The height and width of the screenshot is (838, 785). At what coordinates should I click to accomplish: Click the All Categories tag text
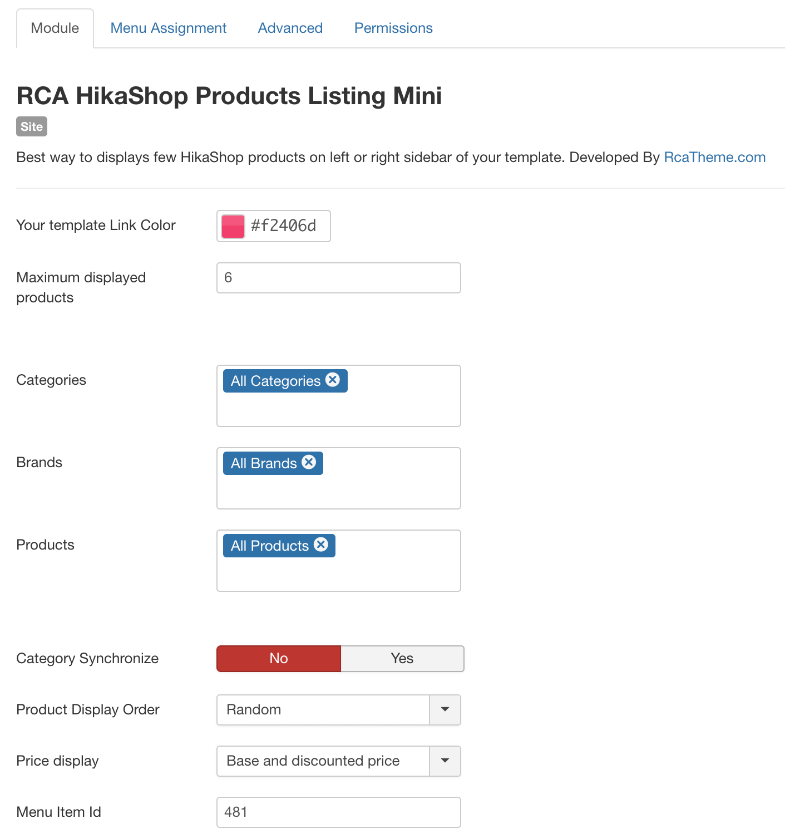(x=276, y=381)
